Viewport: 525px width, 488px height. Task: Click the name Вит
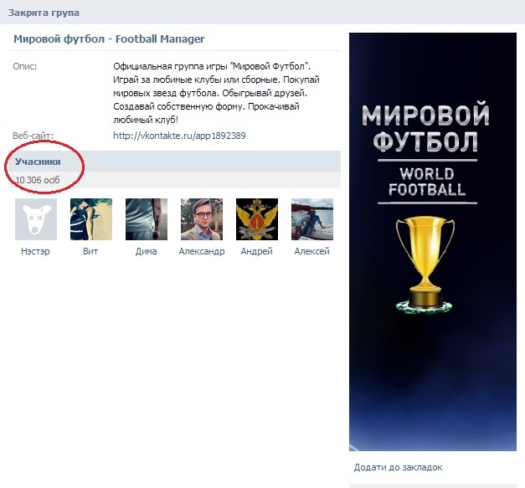coord(90,251)
